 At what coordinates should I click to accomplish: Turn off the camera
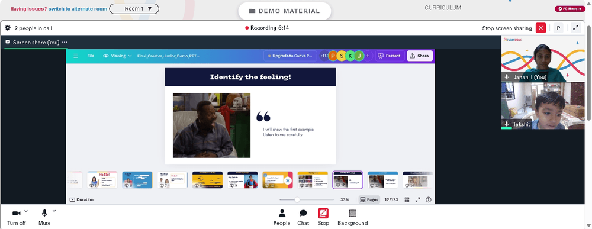coord(17,217)
